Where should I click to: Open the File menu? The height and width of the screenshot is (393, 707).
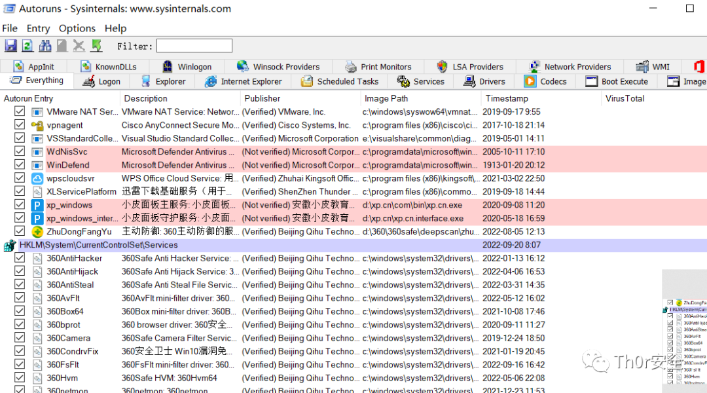coord(10,28)
